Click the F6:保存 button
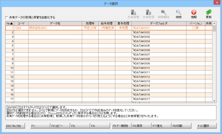This screenshot has height=134, width=222. point(141,126)
